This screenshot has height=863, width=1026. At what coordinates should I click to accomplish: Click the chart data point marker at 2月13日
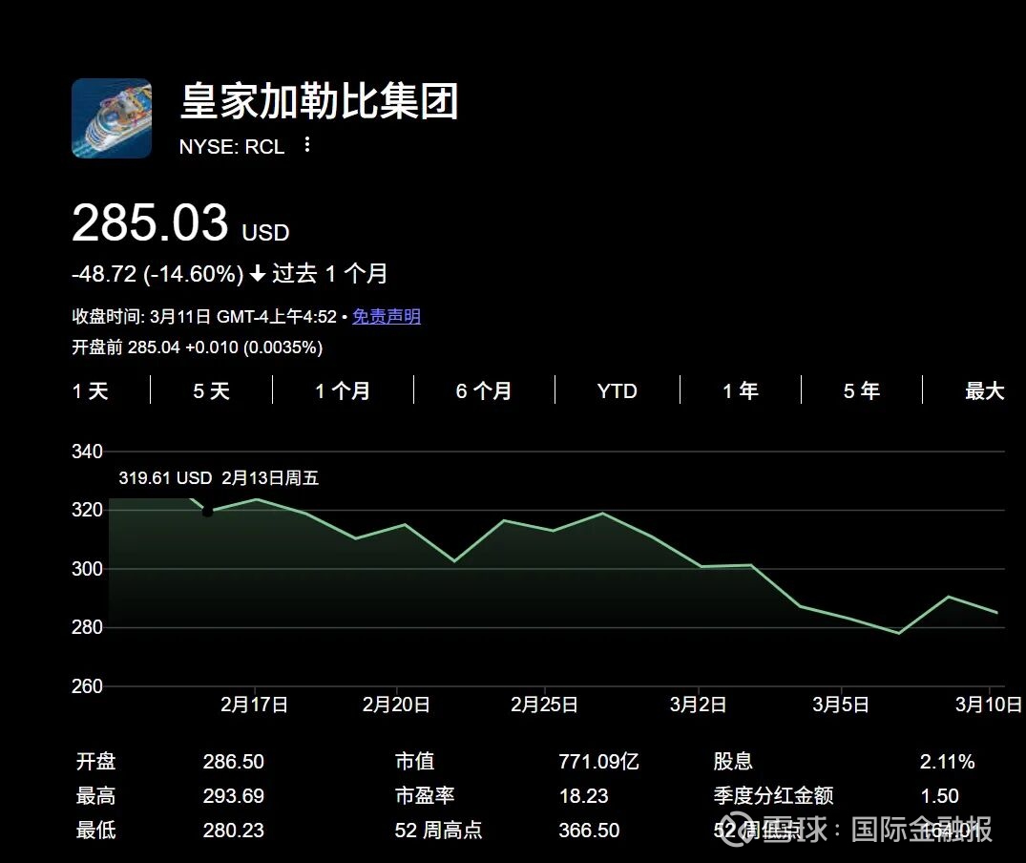coord(207,512)
